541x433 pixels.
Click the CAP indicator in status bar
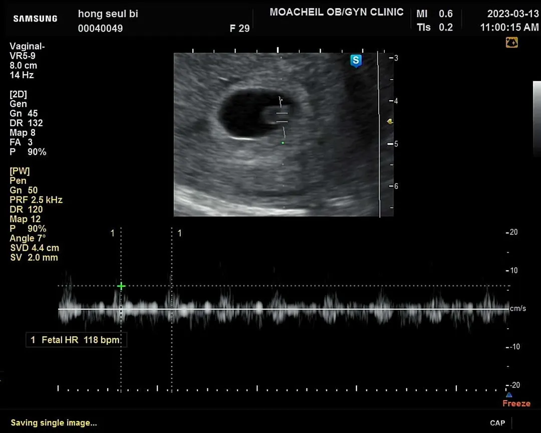point(497,423)
